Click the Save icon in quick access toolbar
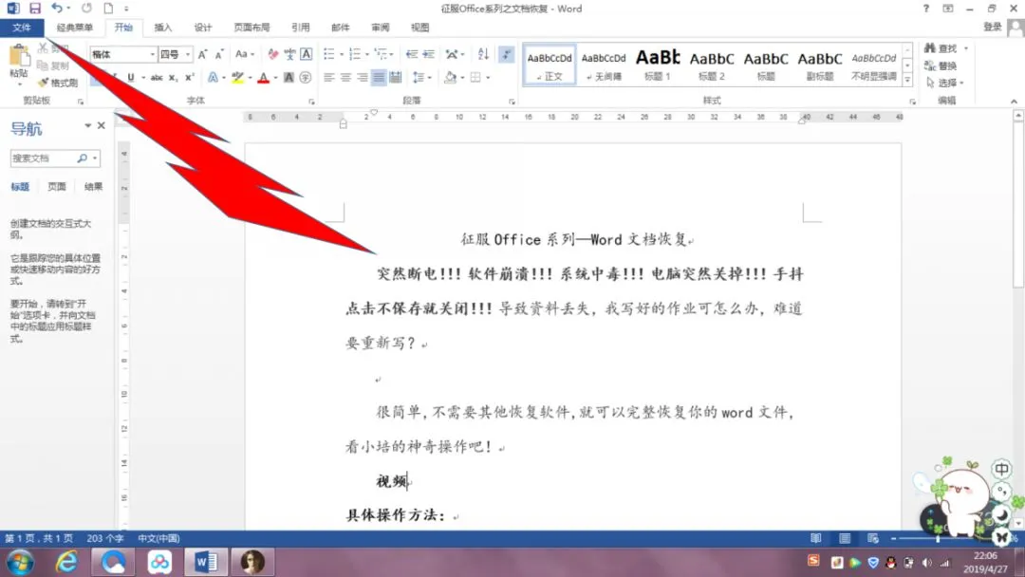Viewport: 1025px width, 577px height. 35,9
